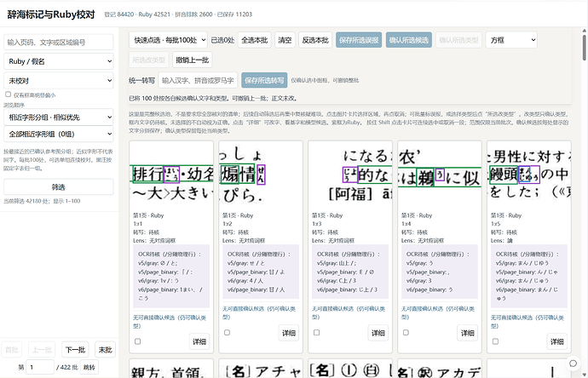The height and width of the screenshot is (378, 588).
Task: Open the 方框 type dropdown
Action: 511,40
